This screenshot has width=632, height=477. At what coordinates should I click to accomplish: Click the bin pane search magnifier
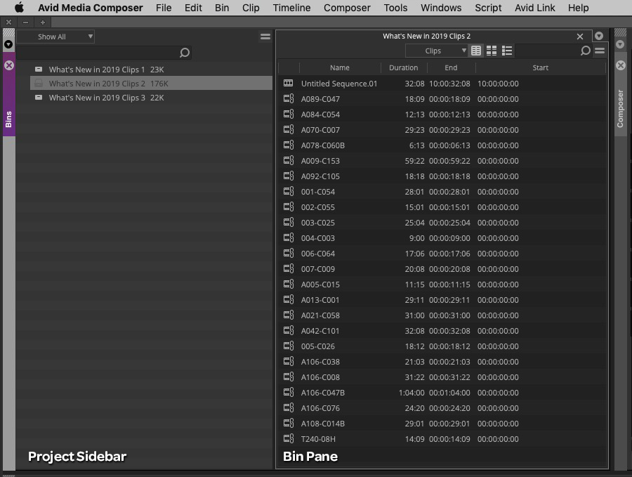pos(585,51)
